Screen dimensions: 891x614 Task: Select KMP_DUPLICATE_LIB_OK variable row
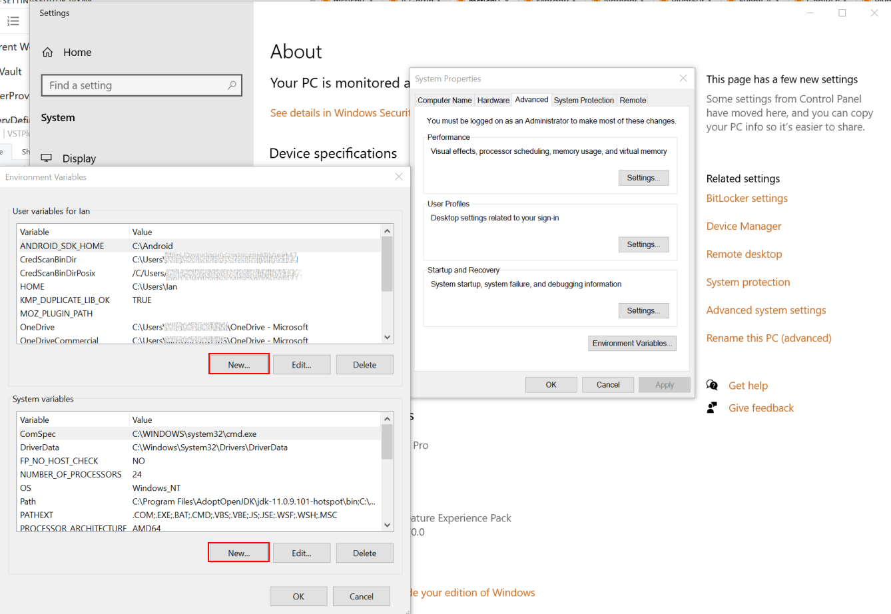pos(198,300)
